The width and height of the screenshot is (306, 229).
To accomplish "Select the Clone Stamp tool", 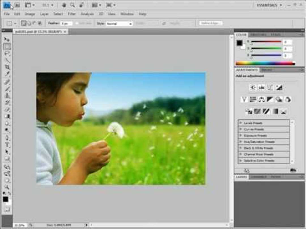I will tap(7, 96).
